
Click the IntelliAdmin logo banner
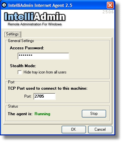pos(35,19)
